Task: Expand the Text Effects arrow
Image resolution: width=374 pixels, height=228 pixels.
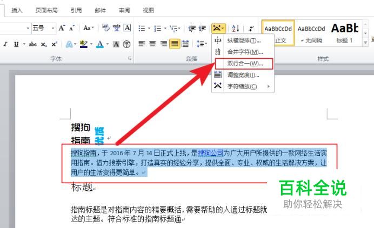Action: click(x=75, y=44)
